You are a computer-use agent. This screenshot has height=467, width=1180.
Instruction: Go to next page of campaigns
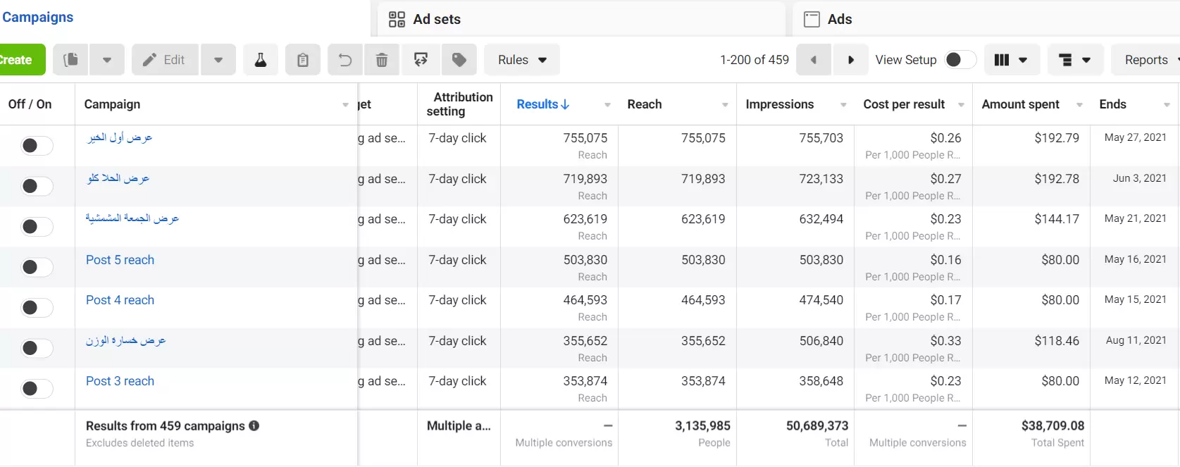point(850,60)
